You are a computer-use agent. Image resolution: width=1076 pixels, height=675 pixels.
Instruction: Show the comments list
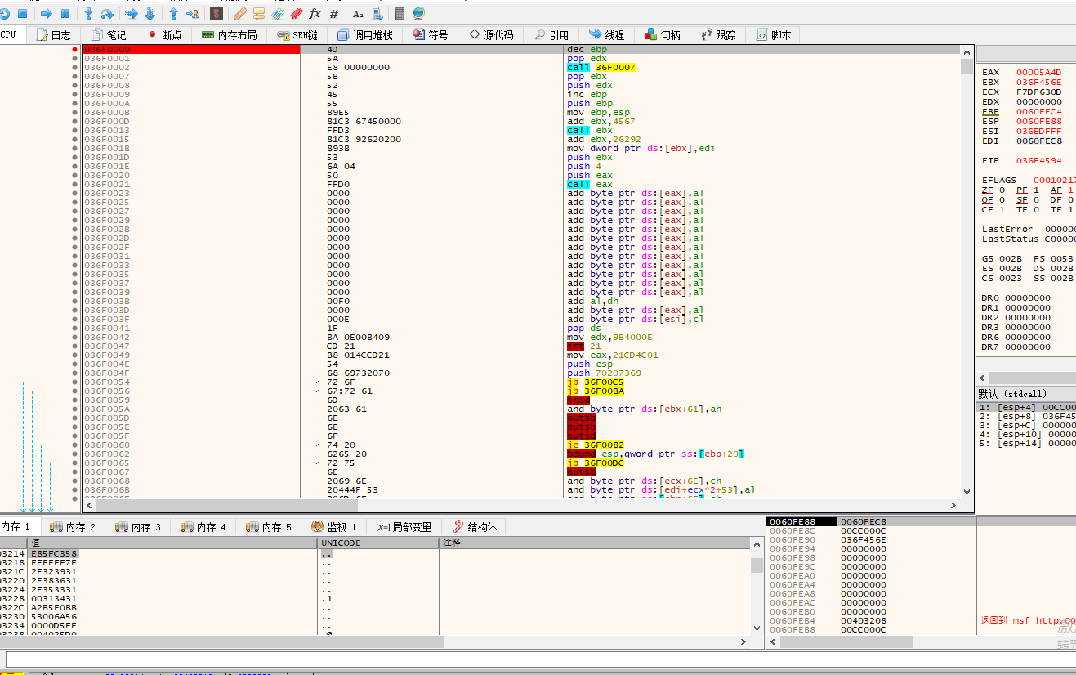pyautogui.click(x=259, y=14)
